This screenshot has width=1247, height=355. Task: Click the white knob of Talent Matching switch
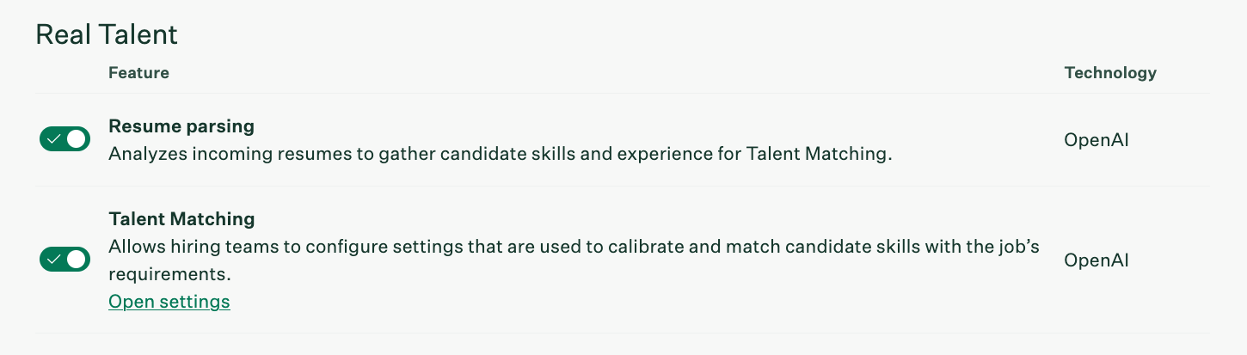click(77, 259)
